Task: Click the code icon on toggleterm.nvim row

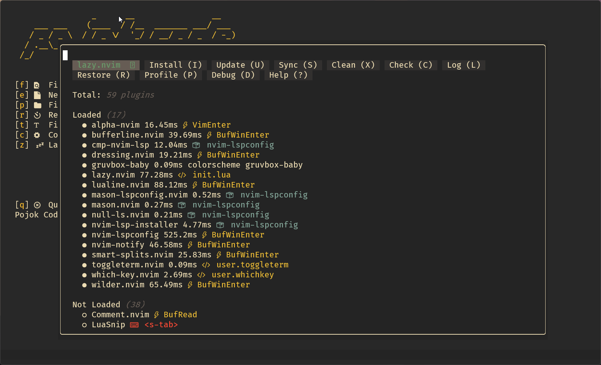Action: click(206, 265)
